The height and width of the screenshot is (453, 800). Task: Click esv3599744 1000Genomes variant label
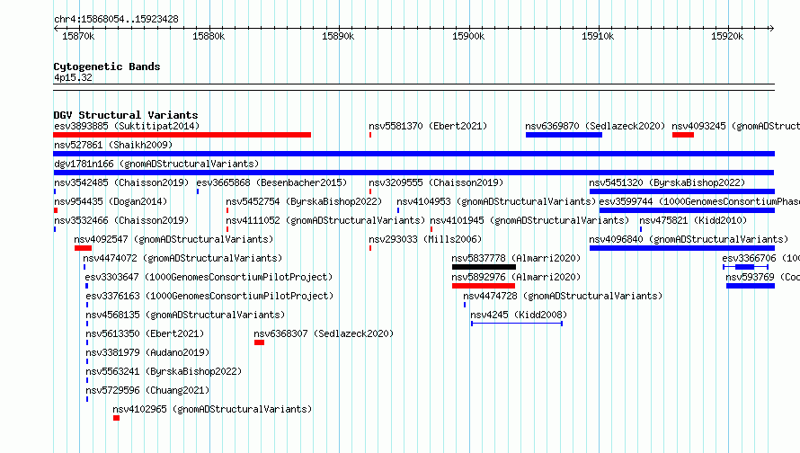[699, 201]
